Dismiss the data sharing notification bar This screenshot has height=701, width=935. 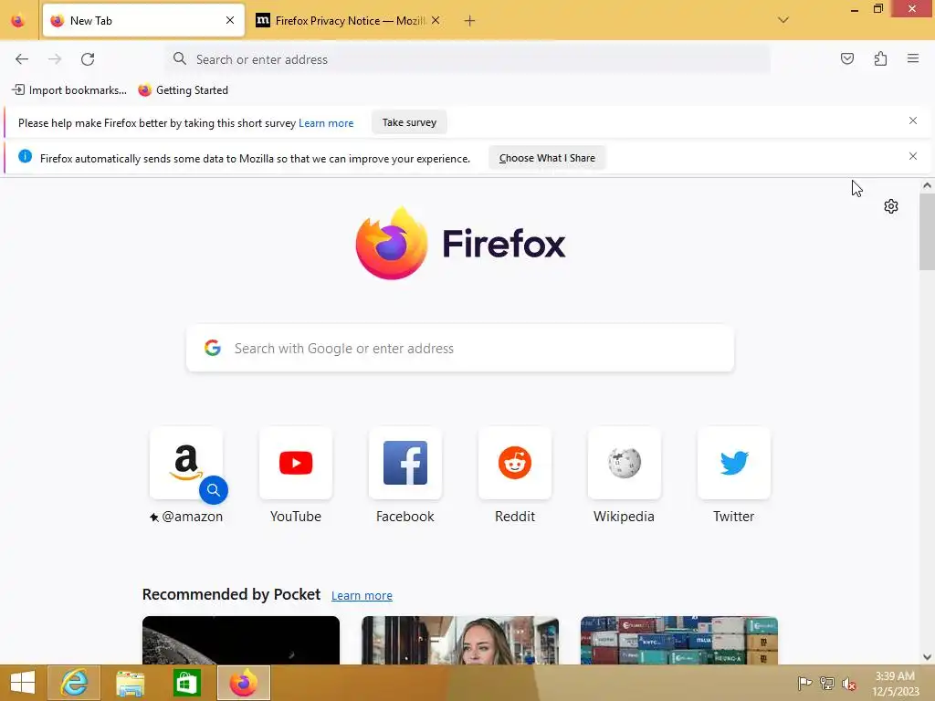[913, 156]
